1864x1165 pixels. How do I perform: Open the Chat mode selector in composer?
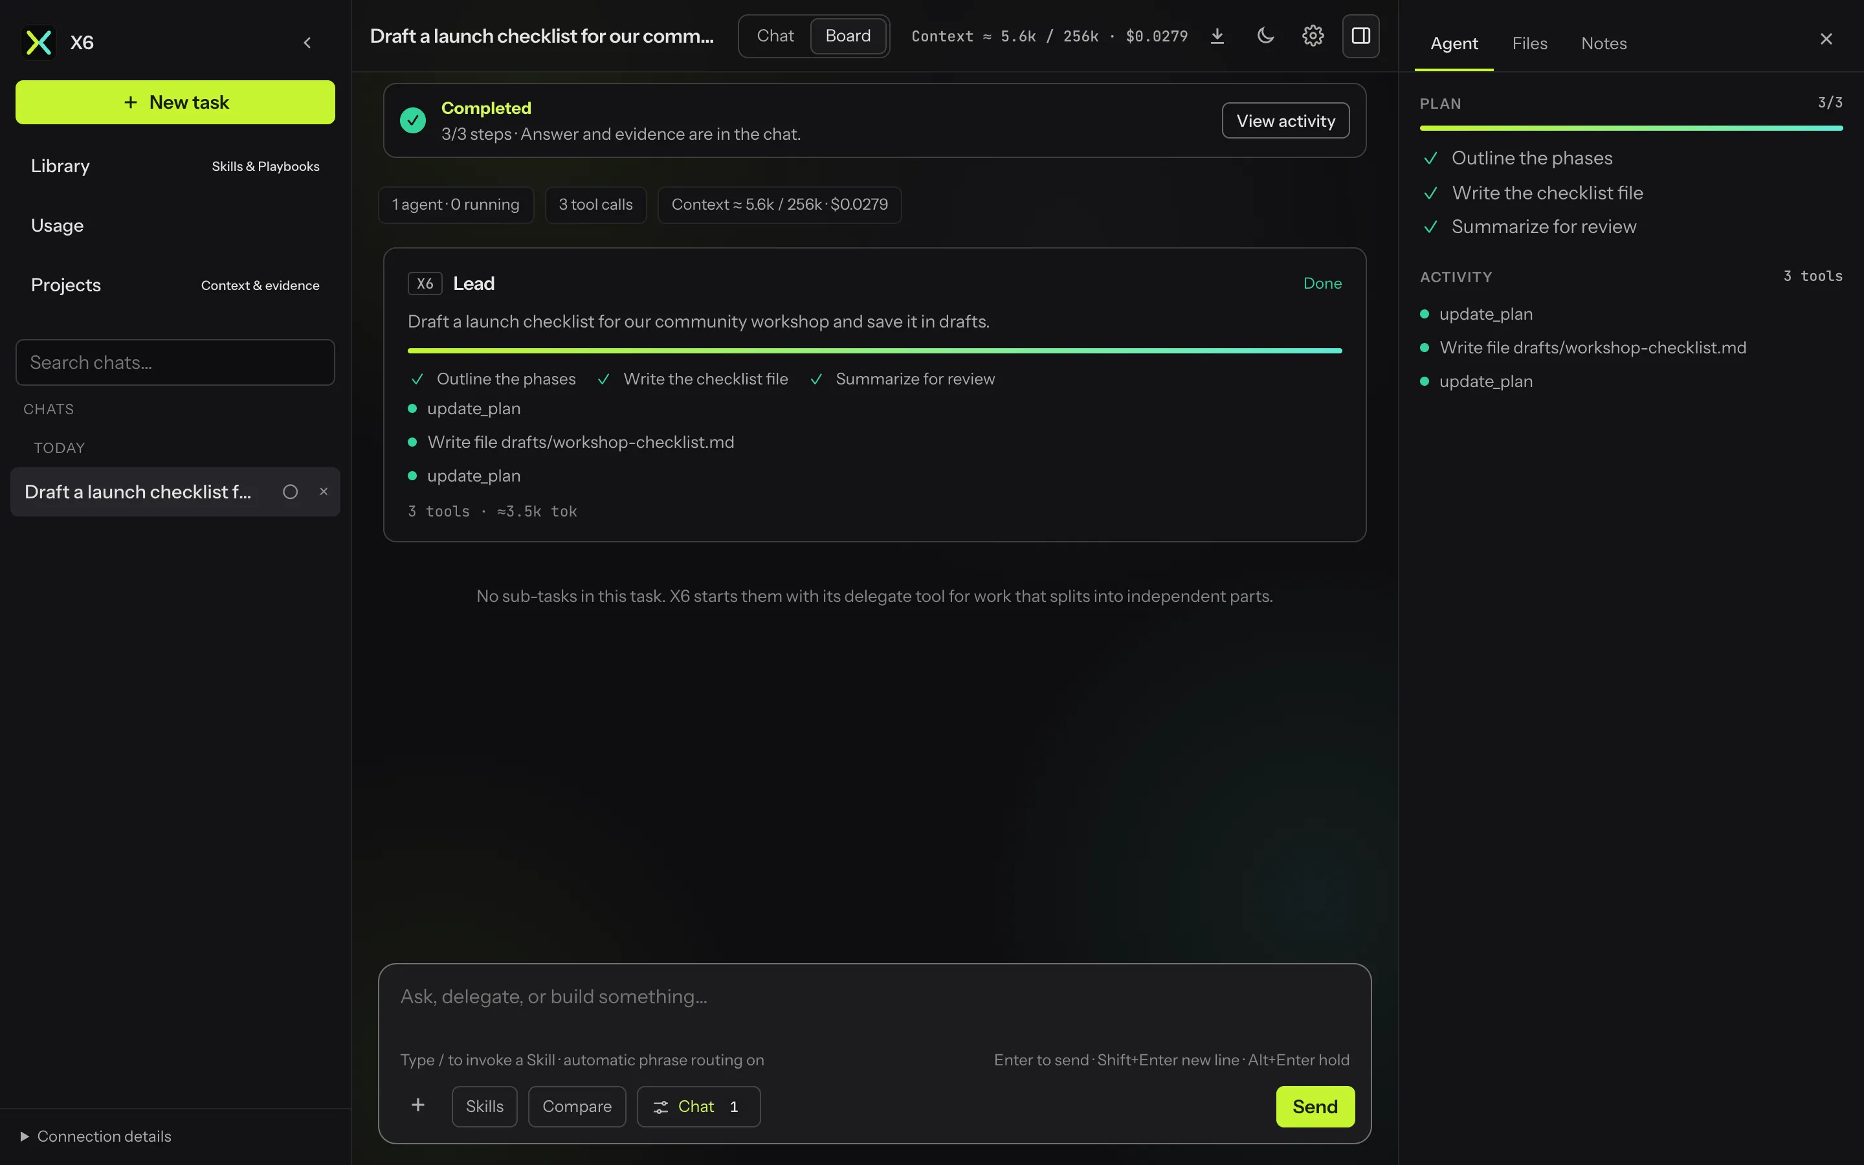tap(698, 1107)
